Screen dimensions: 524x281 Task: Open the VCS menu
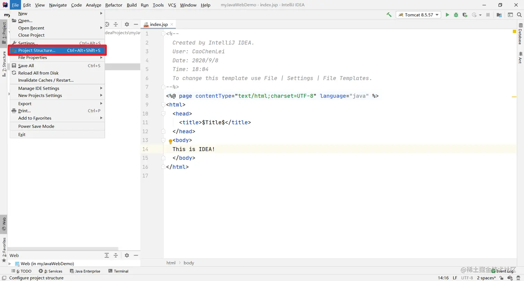172,5
